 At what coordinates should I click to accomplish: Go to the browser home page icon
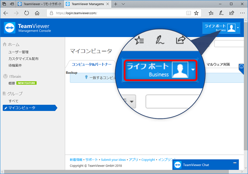tap(37, 13)
